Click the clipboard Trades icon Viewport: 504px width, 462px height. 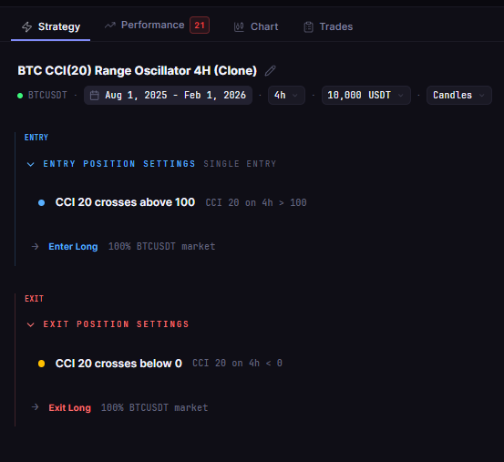pyautogui.click(x=309, y=27)
